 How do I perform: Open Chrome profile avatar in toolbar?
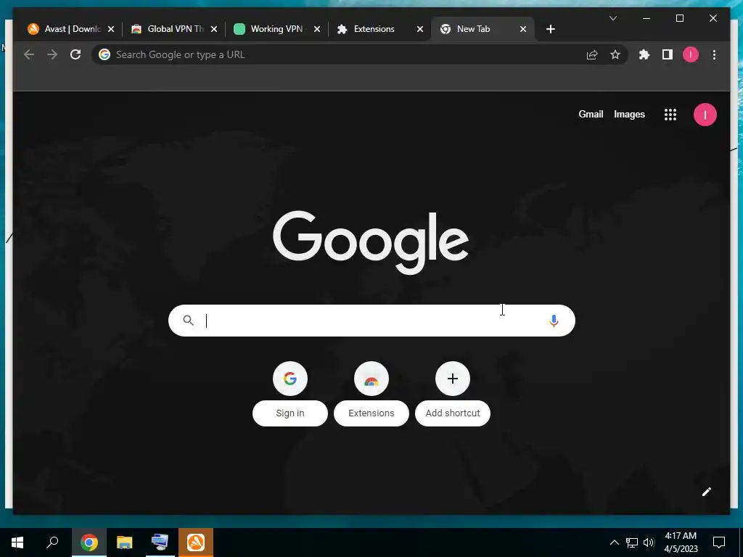pos(691,55)
